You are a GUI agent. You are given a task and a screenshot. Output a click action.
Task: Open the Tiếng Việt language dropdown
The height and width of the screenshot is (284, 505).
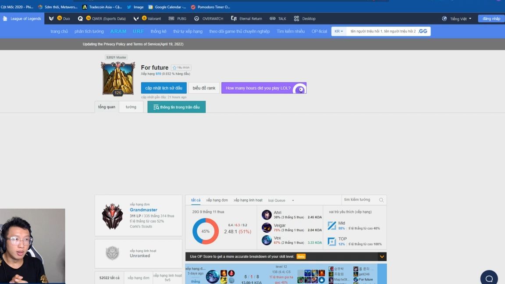click(x=457, y=19)
